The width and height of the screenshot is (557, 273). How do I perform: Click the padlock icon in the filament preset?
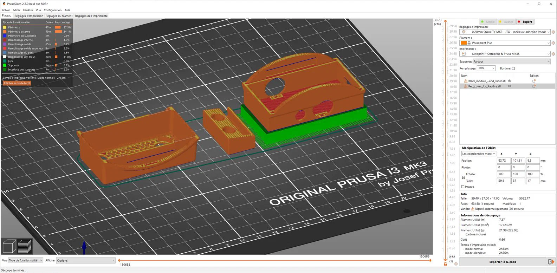pos(469,43)
